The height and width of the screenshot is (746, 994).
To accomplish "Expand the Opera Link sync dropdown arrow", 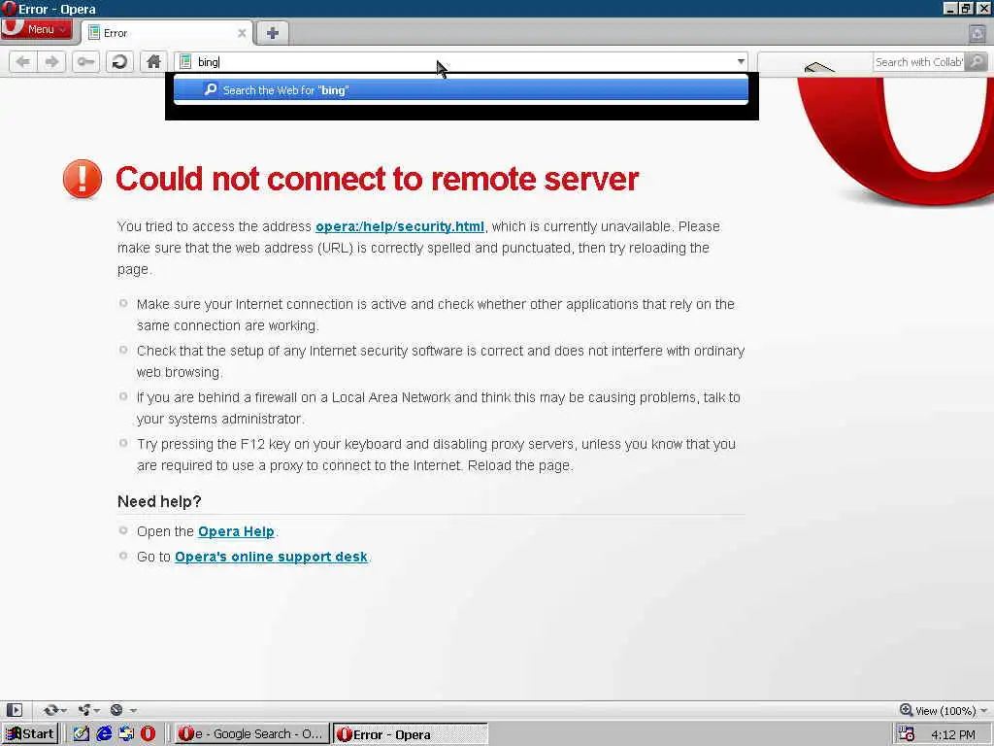I will tap(64, 710).
